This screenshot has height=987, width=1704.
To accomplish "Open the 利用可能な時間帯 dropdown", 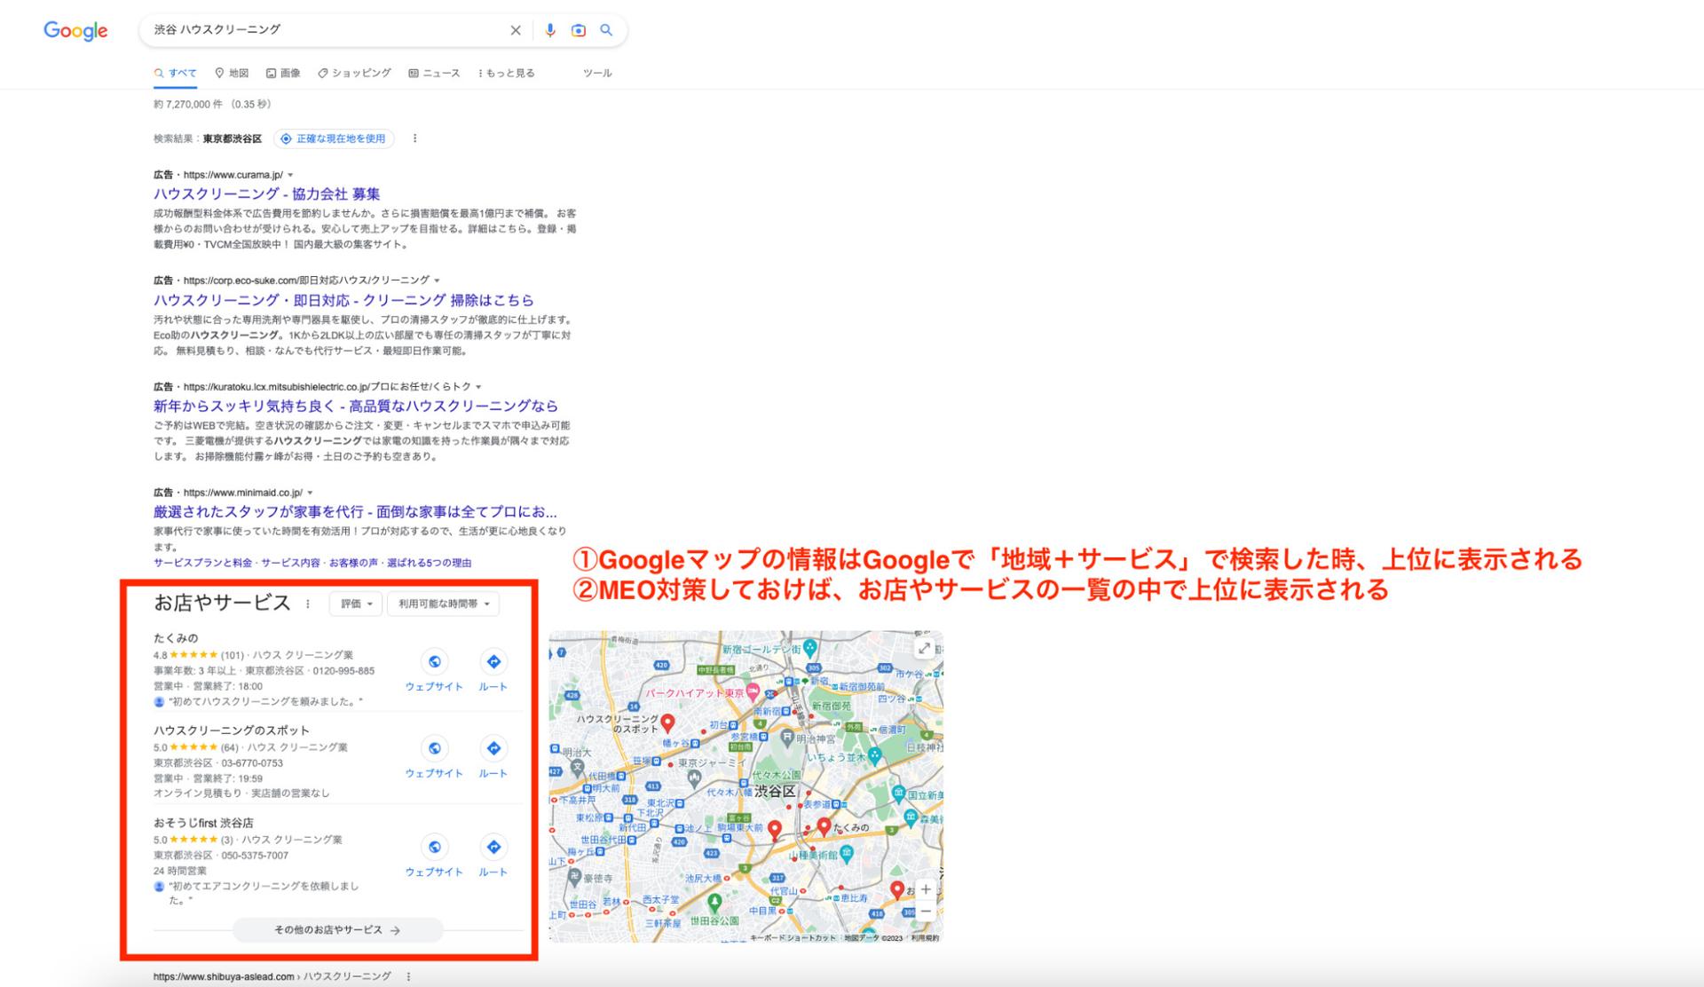I will (x=443, y=604).
